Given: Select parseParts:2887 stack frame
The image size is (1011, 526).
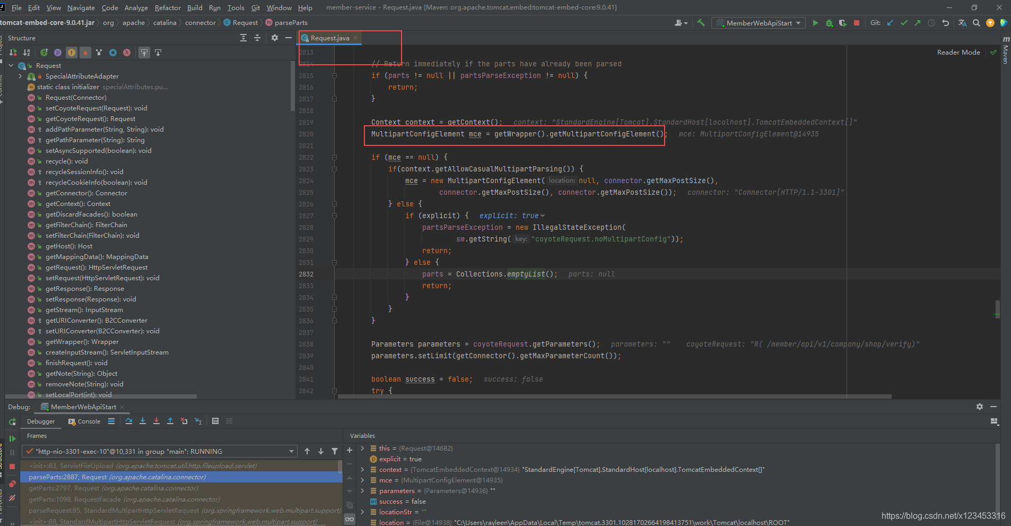Looking at the screenshot, I should tap(181, 477).
